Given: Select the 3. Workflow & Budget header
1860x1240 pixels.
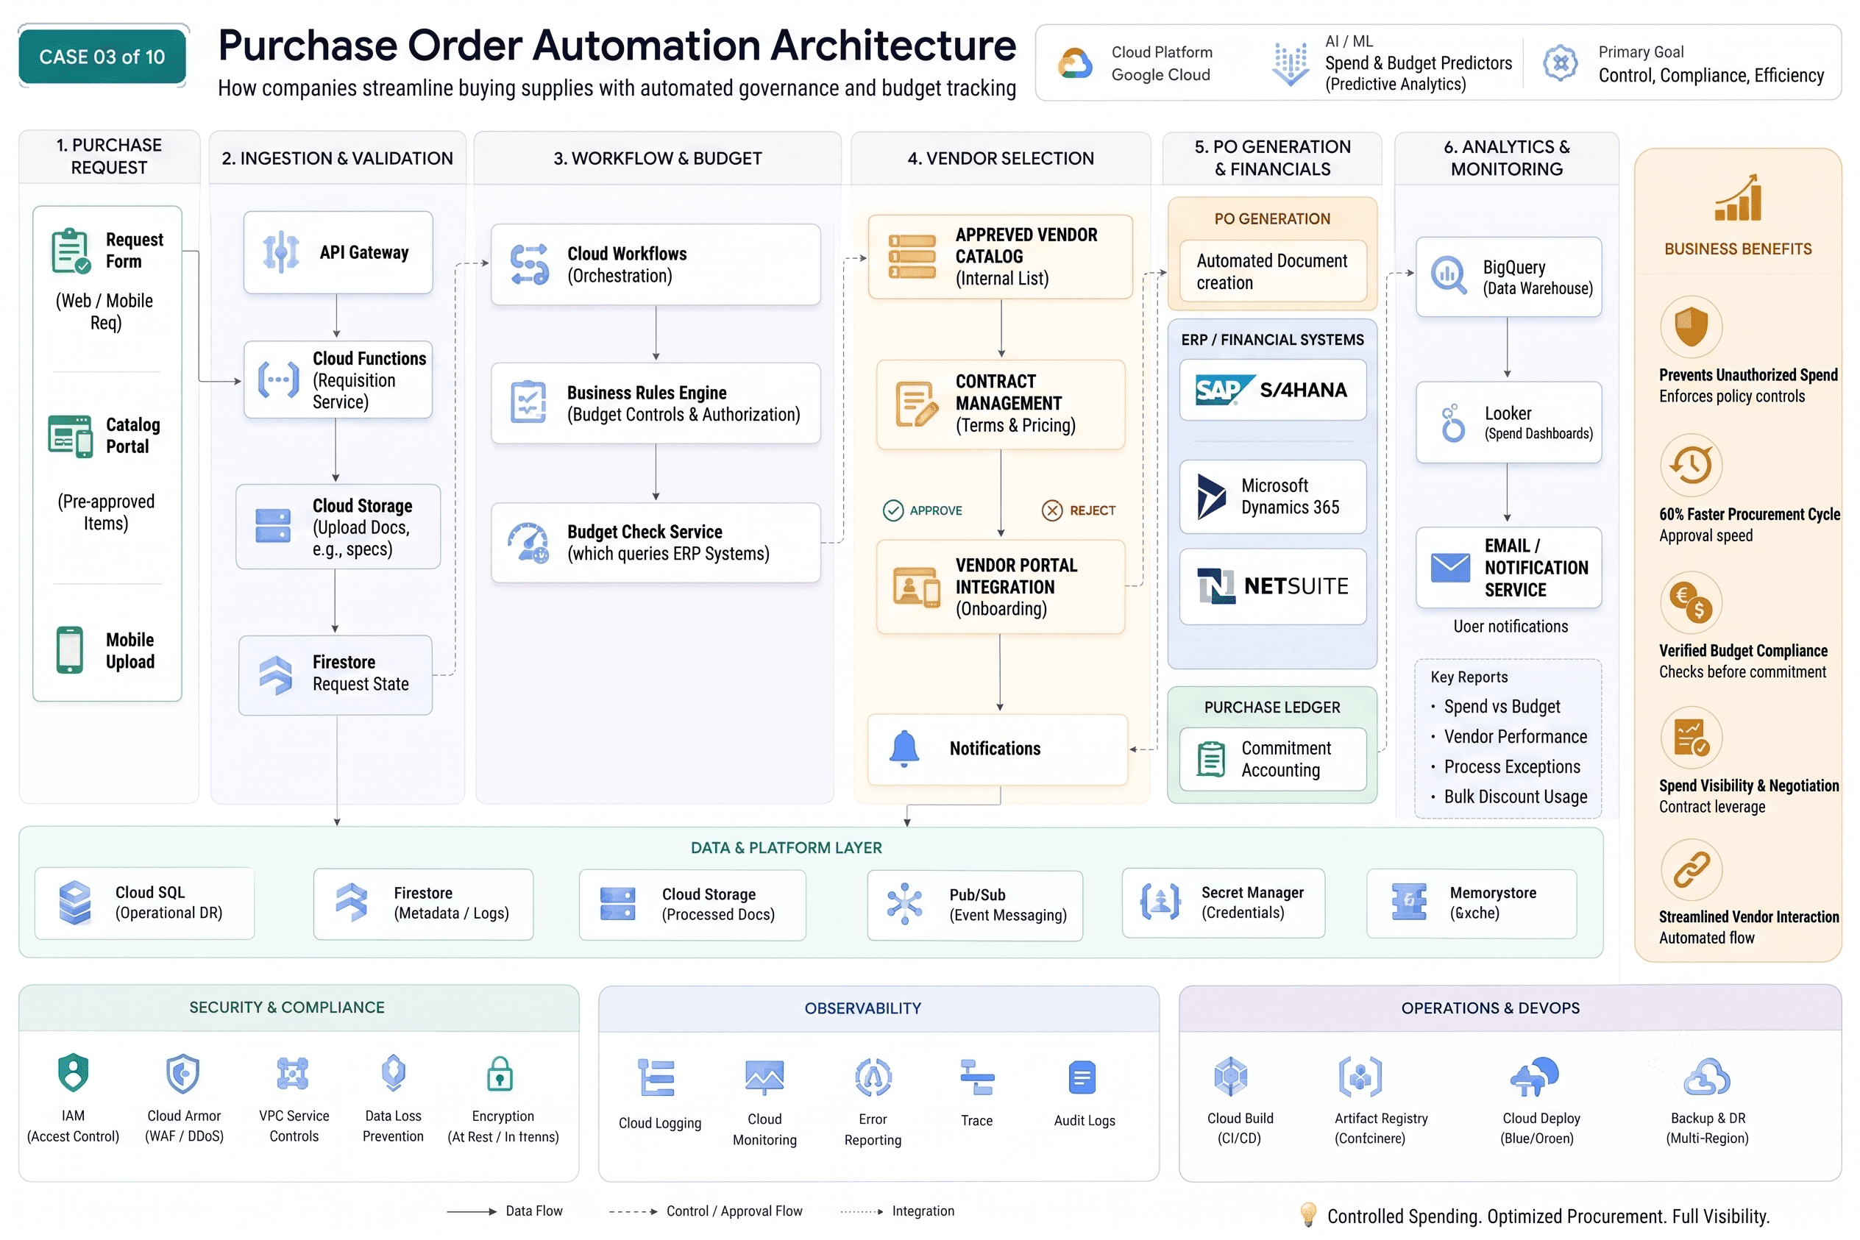Looking at the screenshot, I should (656, 157).
